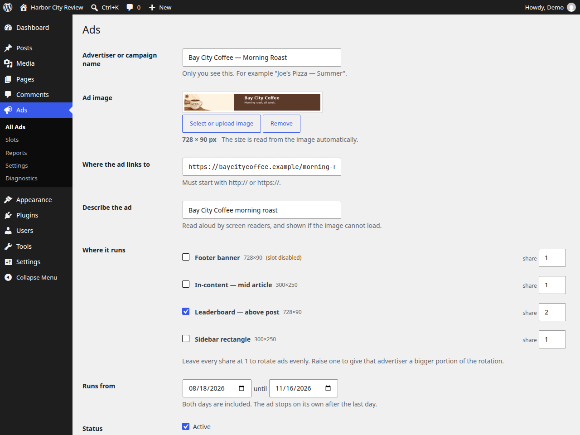This screenshot has width=580, height=435.
Task: Click the Posts pushpin icon
Action: point(8,48)
